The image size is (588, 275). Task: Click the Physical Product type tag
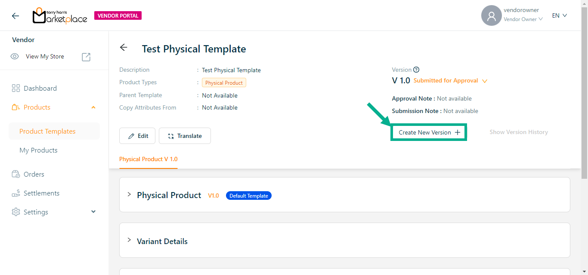[x=224, y=83]
